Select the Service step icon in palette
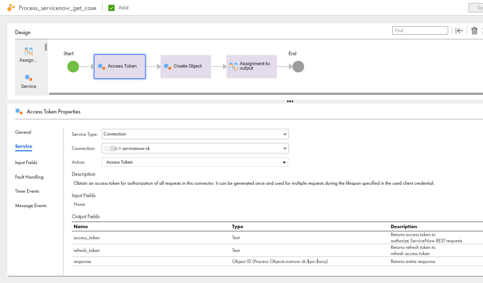 tap(28, 78)
